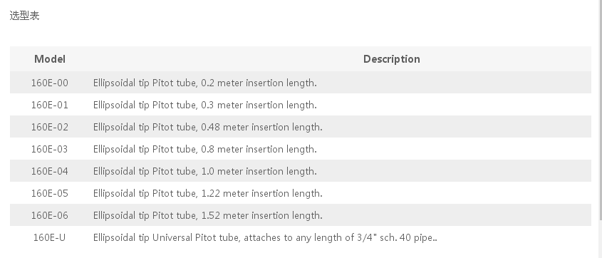Select the 160E-05 model cell
This screenshot has width=602, height=258.
click(x=50, y=194)
